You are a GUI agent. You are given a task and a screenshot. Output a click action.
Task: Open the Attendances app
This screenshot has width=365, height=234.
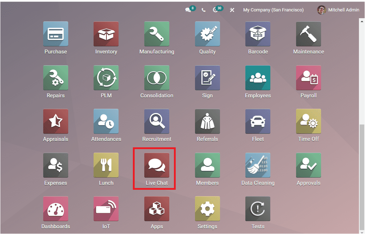[106, 121]
